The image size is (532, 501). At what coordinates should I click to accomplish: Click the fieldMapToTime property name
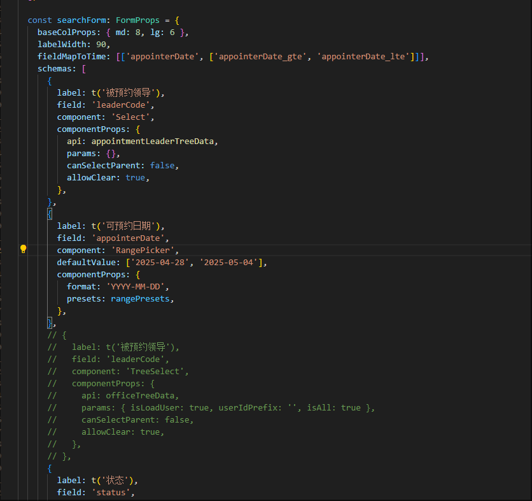pyautogui.click(x=71, y=57)
